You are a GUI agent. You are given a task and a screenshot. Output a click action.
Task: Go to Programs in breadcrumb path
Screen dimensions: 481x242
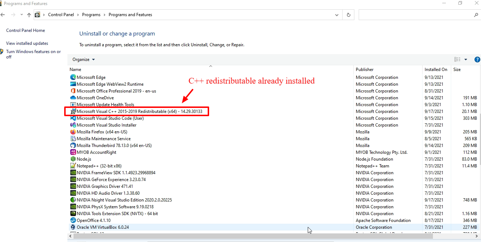click(91, 15)
